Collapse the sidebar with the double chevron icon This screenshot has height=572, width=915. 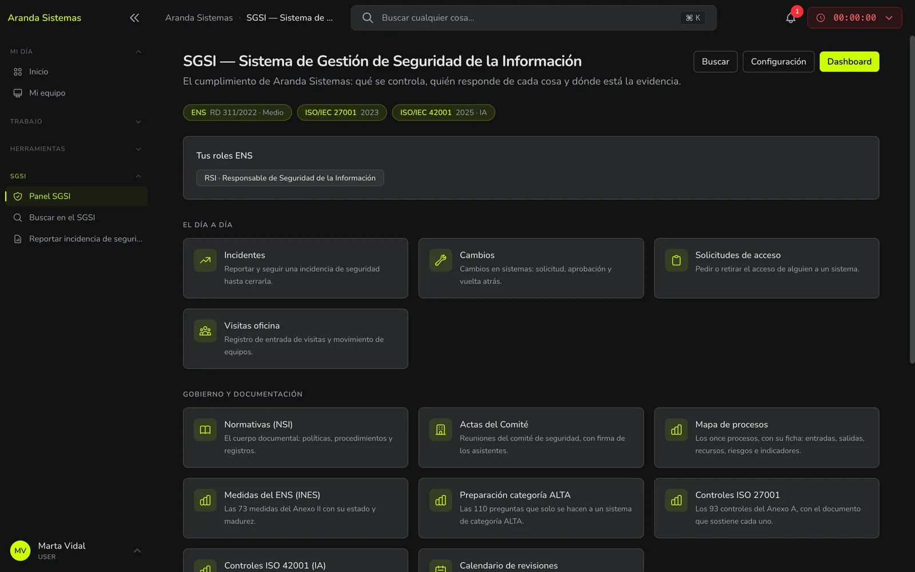pyautogui.click(x=134, y=18)
